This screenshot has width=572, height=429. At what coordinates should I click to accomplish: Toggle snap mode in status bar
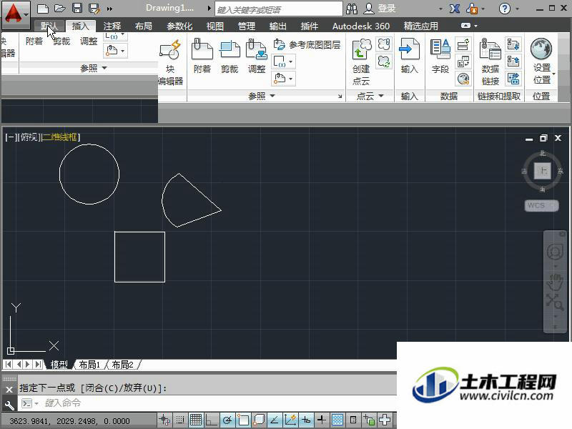click(x=180, y=420)
